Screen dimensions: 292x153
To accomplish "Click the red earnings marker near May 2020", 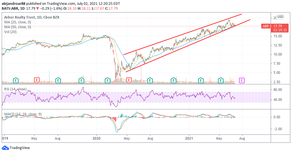I will (129, 80).
